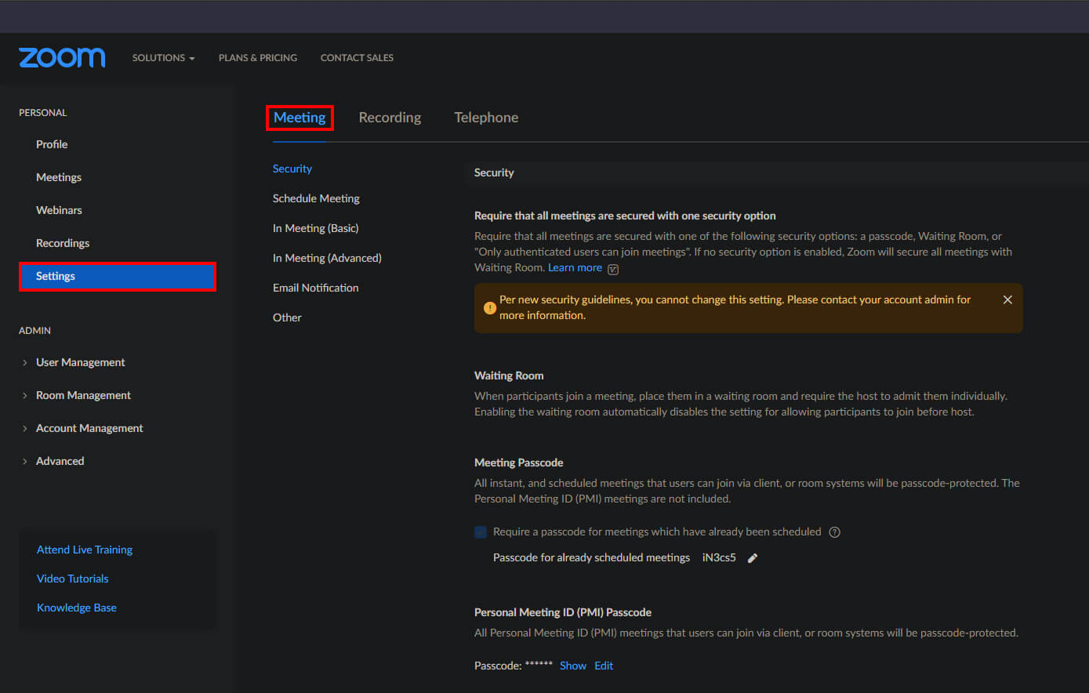This screenshot has width=1089, height=693.
Task: Go to Profile in the sidebar
Action: point(52,144)
